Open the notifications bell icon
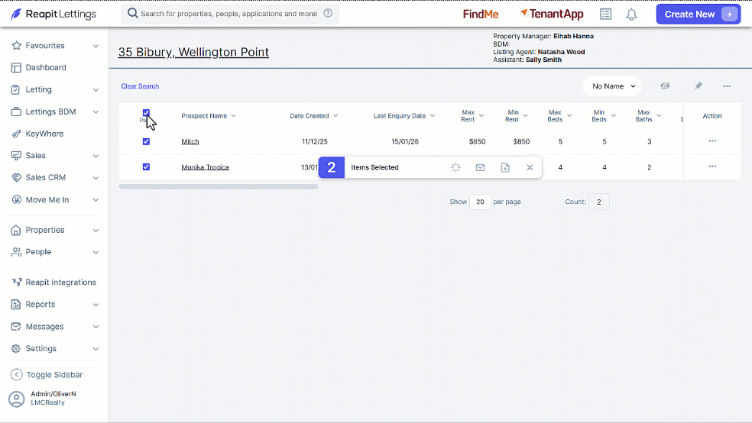 pyautogui.click(x=631, y=15)
